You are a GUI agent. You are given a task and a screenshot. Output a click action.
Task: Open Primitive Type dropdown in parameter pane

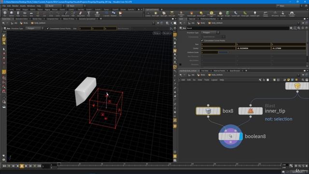210,32
